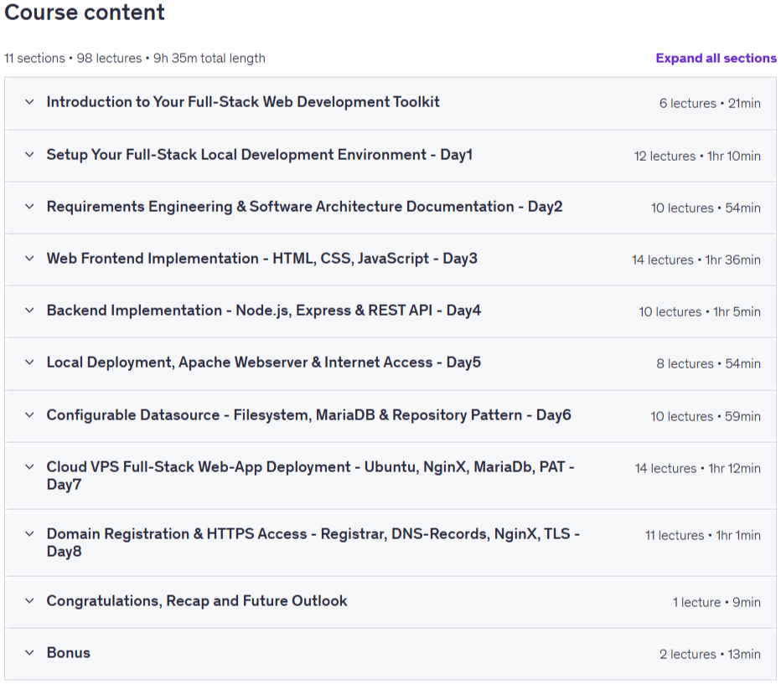The height and width of the screenshot is (684, 781).
Task: Expand chevron beside Cloud VPS Deployment Day7
Action: click(x=29, y=466)
